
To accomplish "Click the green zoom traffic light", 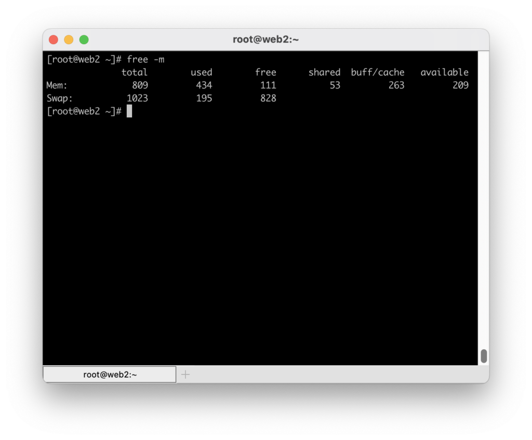I will tap(84, 39).
